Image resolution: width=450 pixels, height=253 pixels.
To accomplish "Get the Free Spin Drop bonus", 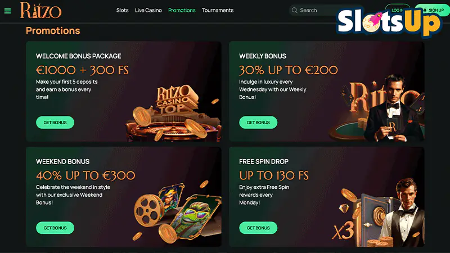I will coord(258,228).
